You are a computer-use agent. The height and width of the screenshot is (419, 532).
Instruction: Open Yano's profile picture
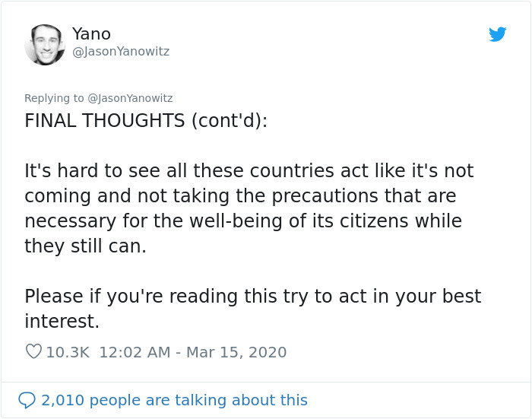pos(45,45)
